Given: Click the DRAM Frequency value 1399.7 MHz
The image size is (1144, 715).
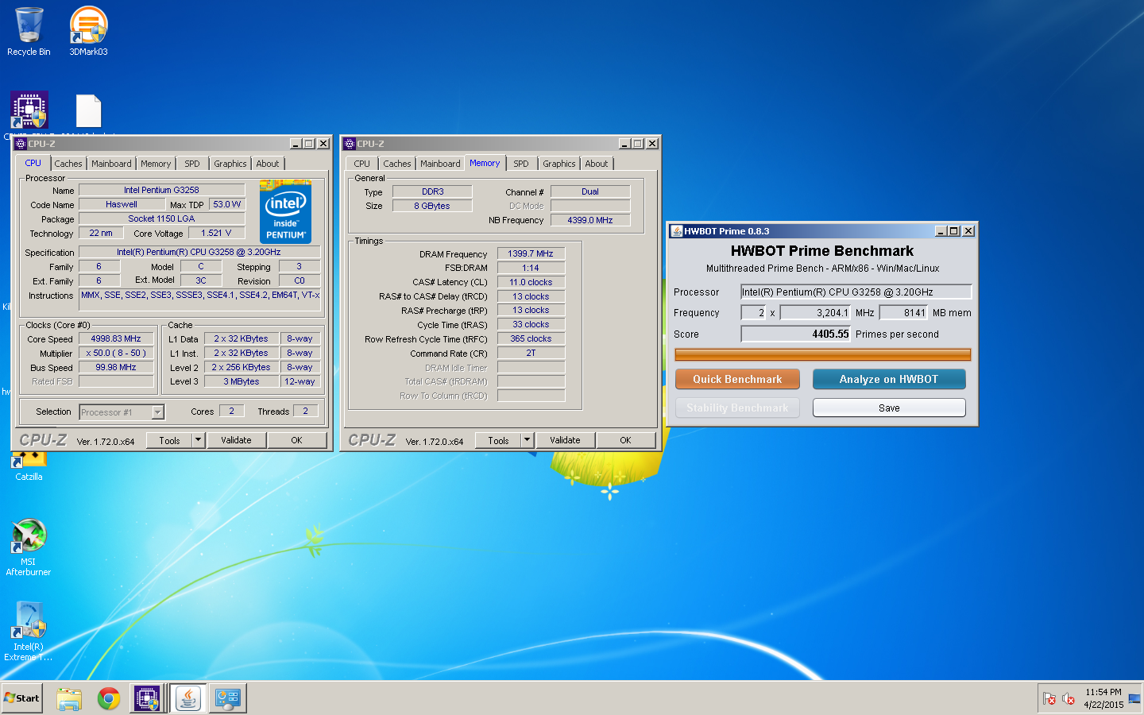Looking at the screenshot, I should pos(531,253).
